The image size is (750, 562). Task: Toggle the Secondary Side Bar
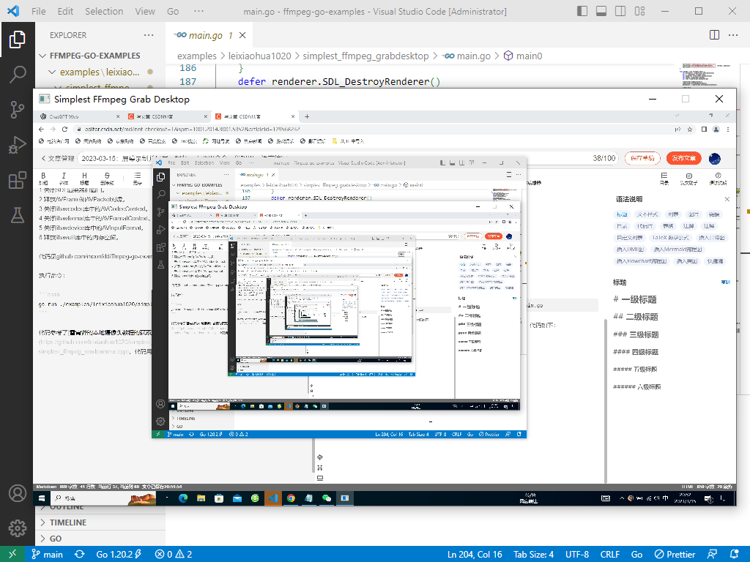pyautogui.click(x=620, y=11)
